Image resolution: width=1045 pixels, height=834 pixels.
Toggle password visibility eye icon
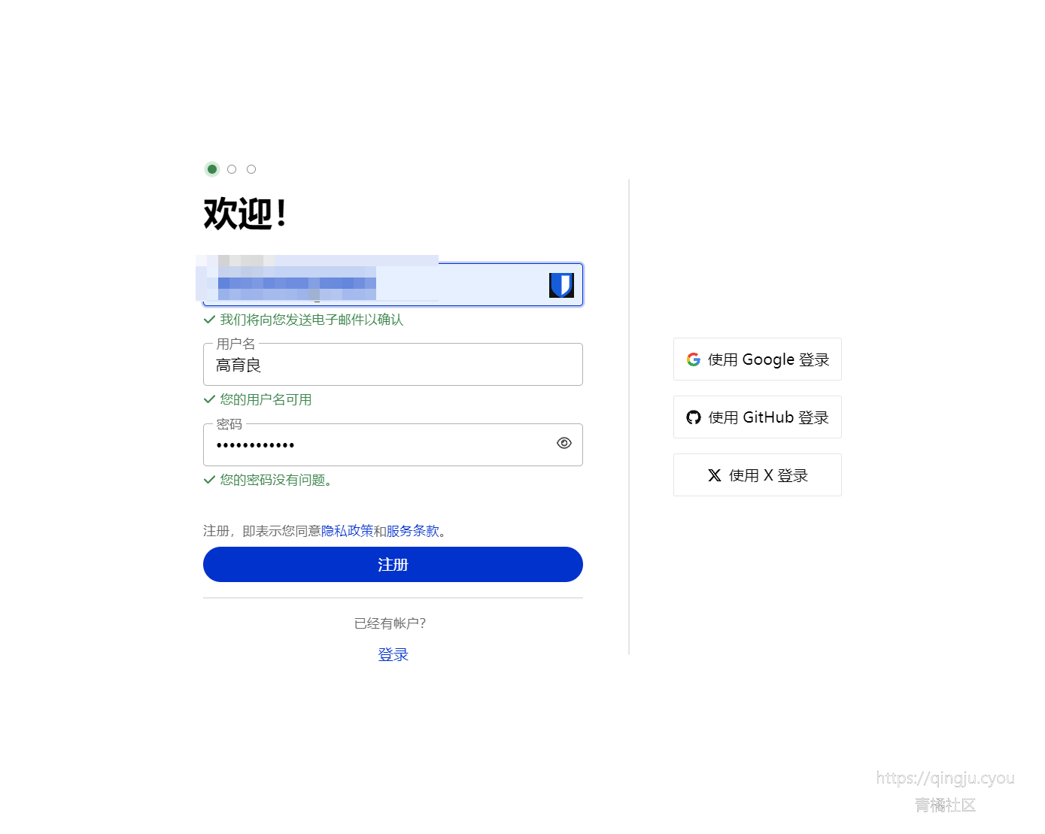(564, 443)
